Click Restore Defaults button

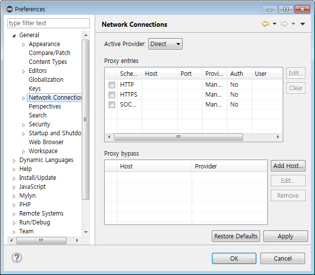[236, 236]
